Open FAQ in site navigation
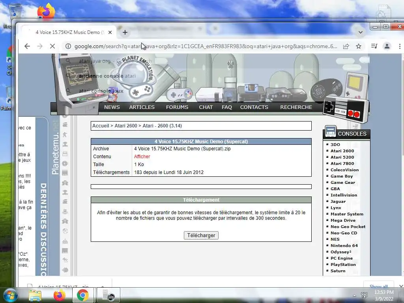This screenshot has width=404, height=303. pos(227,107)
